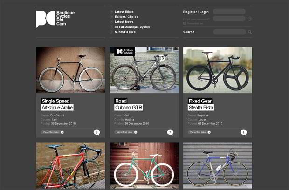The height and width of the screenshot is (190, 289).
Task: Open comments bubble on Artistique Archè
Action: [97, 132]
